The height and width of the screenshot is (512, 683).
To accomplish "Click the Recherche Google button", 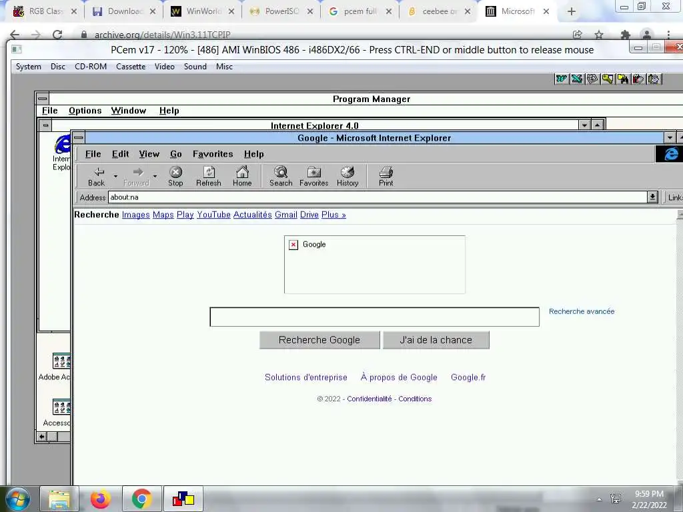I will click(x=319, y=340).
